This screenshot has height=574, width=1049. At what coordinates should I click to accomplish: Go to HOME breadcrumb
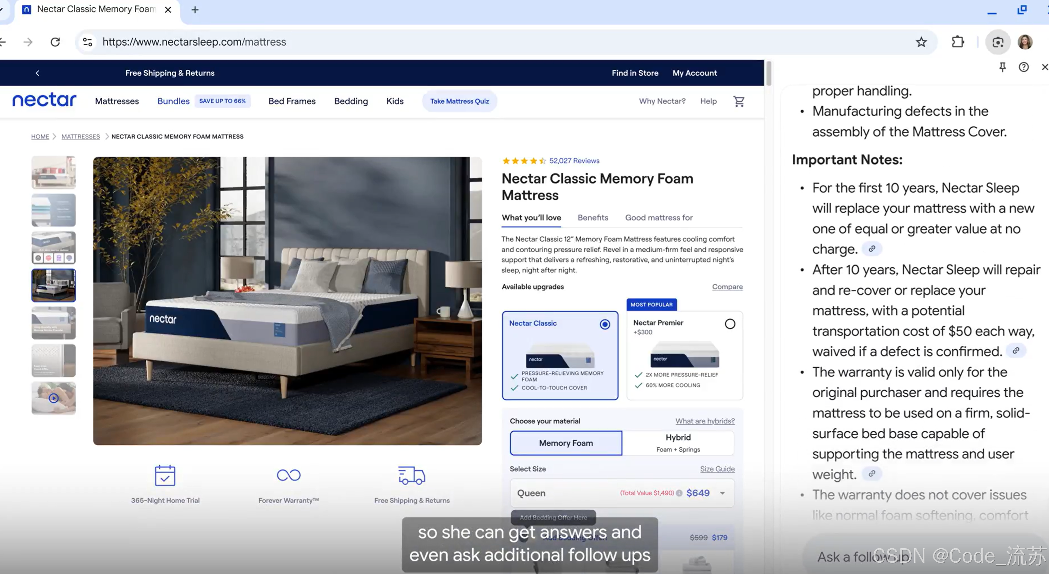point(40,136)
